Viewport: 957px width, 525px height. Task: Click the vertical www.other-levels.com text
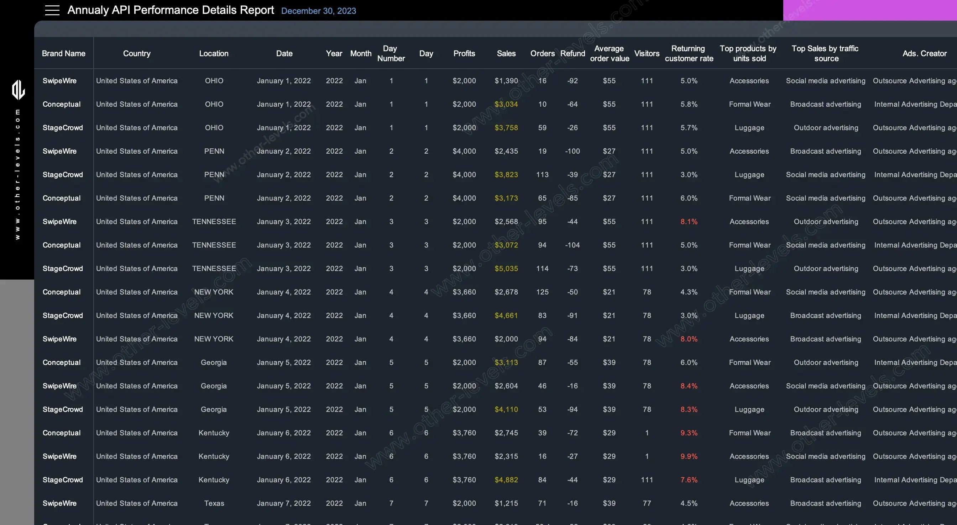pyautogui.click(x=17, y=175)
